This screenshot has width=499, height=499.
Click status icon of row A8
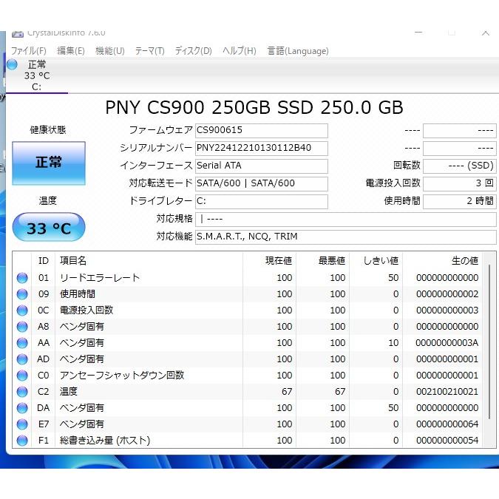[22, 327]
